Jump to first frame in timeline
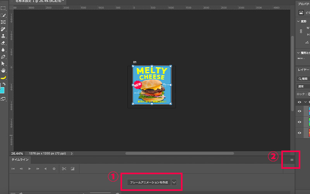Image resolution: width=310 pixels, height=194 pixels. (13, 169)
